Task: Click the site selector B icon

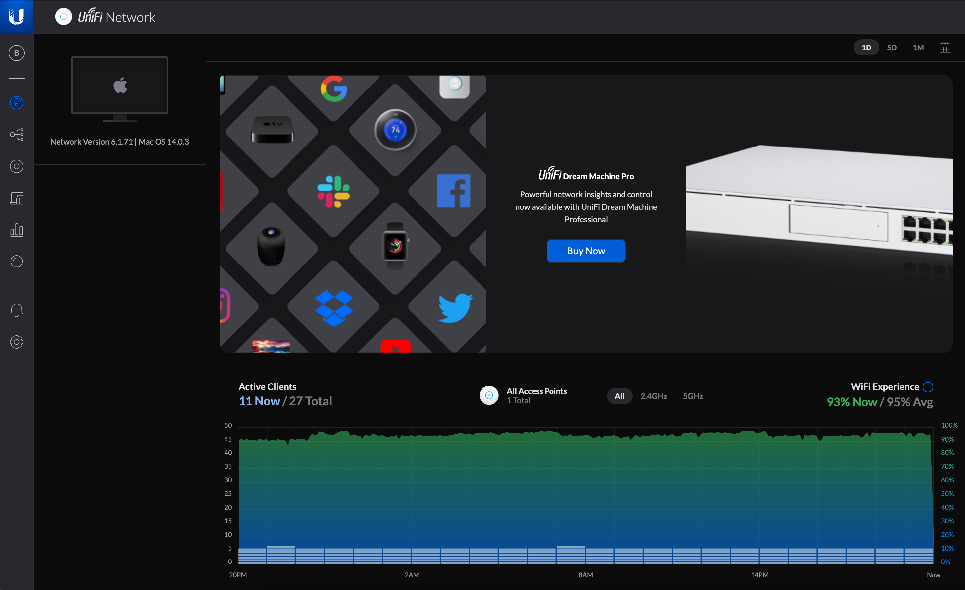Action: coord(17,53)
